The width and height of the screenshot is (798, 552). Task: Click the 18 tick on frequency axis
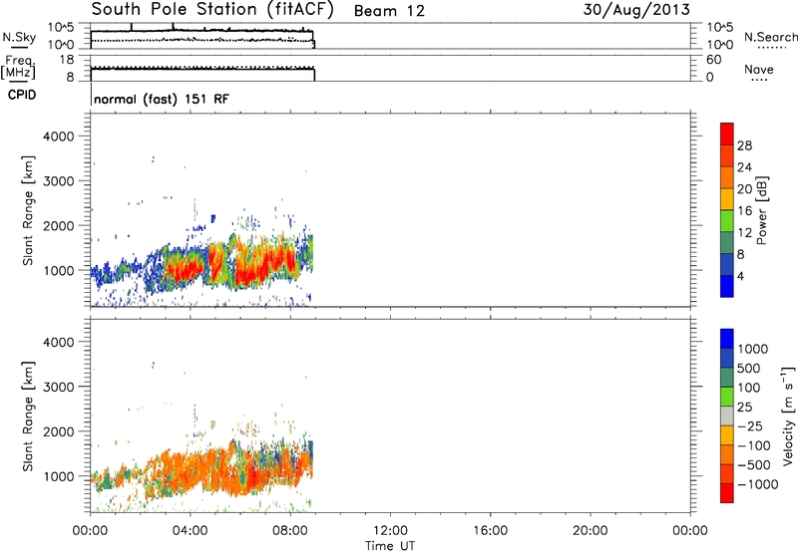(67, 60)
